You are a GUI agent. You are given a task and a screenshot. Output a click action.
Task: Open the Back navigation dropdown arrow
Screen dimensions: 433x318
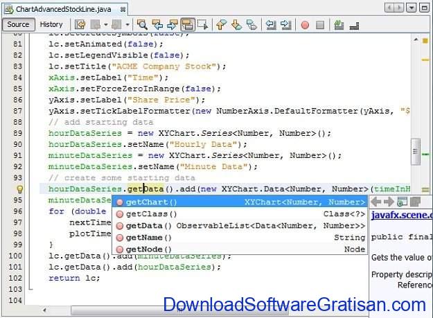[105, 25]
